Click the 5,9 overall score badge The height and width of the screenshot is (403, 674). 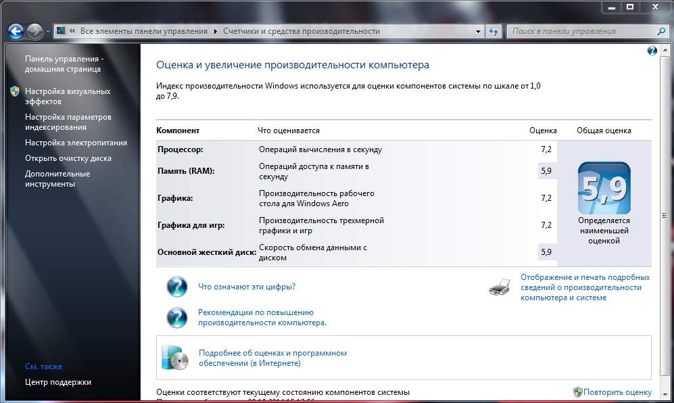604,188
